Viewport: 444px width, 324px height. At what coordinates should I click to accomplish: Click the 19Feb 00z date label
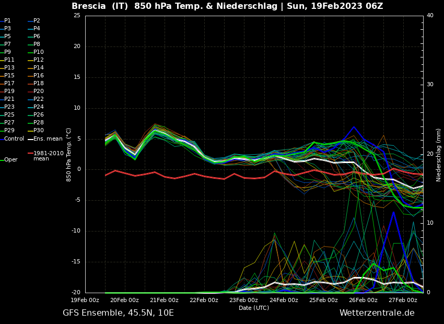(85, 300)
